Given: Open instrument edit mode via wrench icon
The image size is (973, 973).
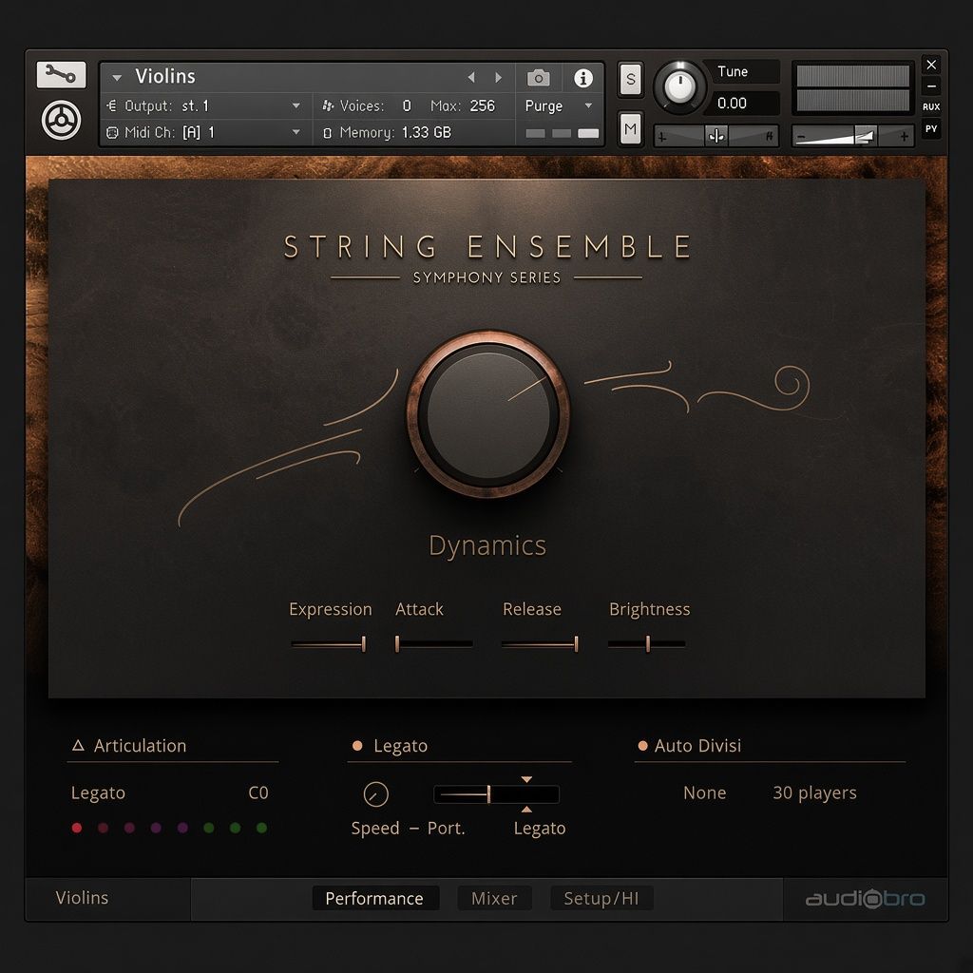Looking at the screenshot, I should [x=61, y=75].
